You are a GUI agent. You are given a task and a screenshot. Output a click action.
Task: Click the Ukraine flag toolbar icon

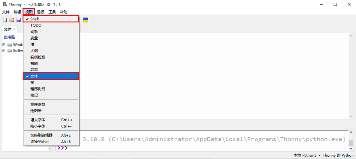[x=85, y=20]
